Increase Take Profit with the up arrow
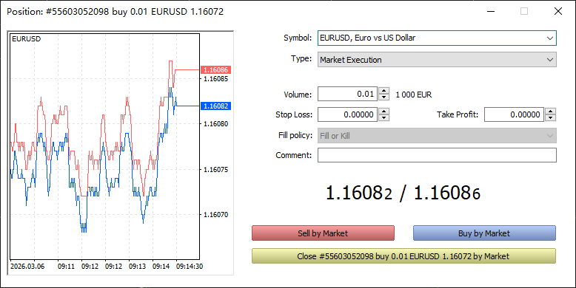Image resolution: width=576 pixels, height=288 pixels. [x=550, y=112]
